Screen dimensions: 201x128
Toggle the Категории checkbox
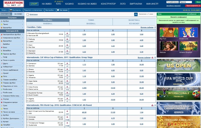pyautogui.click(x=28, y=14)
